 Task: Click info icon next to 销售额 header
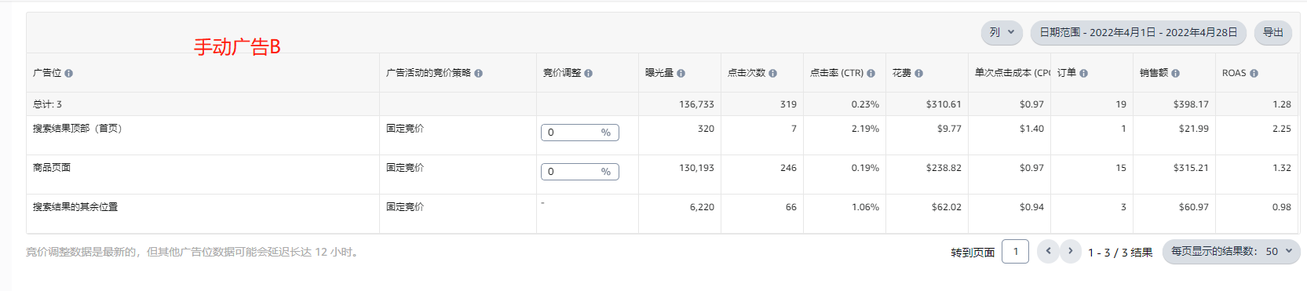pyautogui.click(x=1176, y=73)
